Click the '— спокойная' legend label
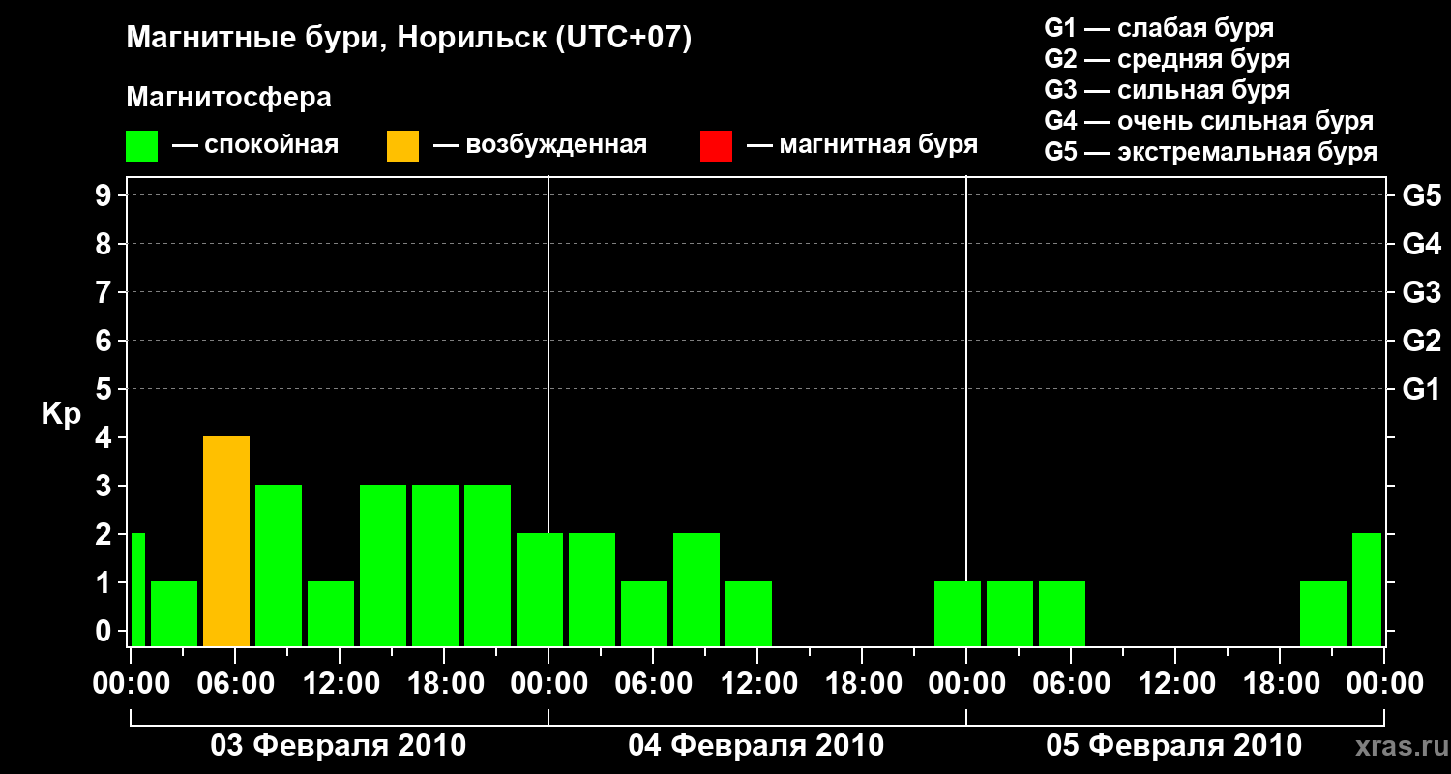1451x774 pixels. (255, 146)
